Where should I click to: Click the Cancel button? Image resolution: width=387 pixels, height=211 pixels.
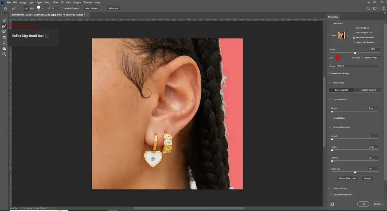(x=378, y=204)
